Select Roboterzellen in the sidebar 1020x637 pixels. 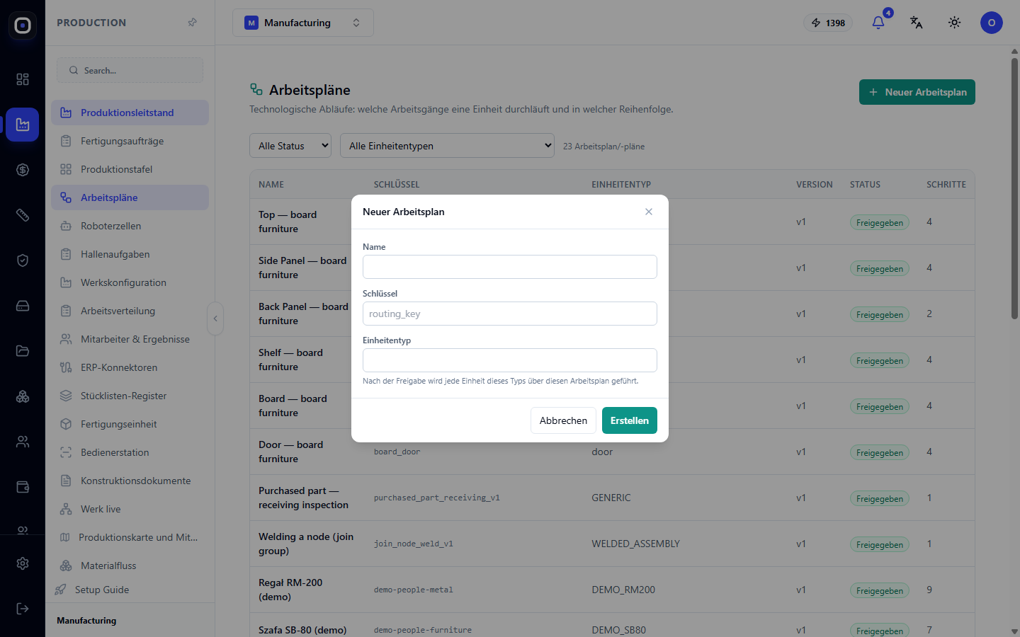[130, 226]
